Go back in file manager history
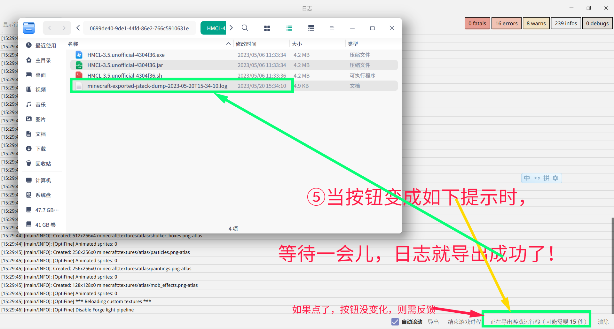614x329 pixels. click(50, 28)
